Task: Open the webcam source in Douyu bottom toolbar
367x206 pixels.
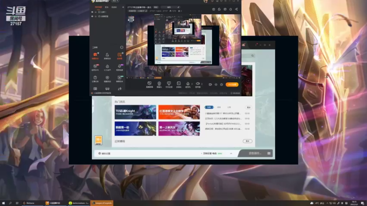Action: tap(159, 84)
